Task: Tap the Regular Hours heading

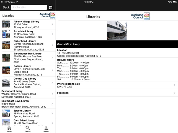Action: click(66, 60)
